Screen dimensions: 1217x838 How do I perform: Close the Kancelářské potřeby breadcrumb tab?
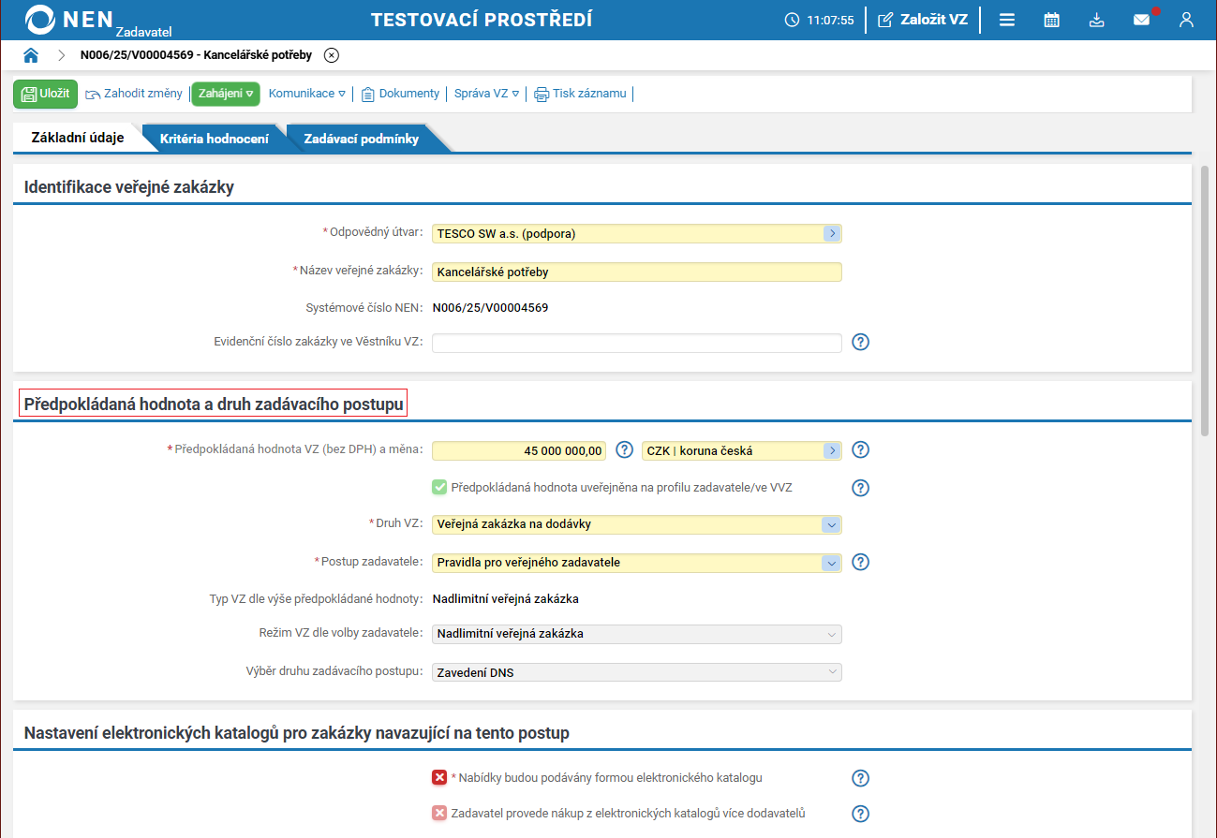click(331, 55)
